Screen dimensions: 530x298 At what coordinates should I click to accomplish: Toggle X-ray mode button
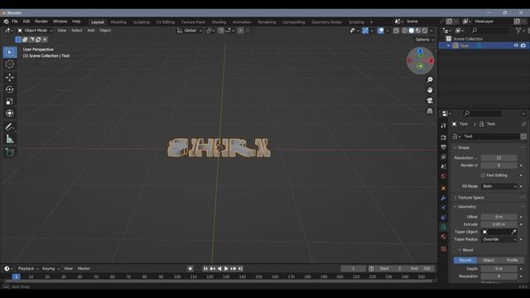[x=396, y=31]
